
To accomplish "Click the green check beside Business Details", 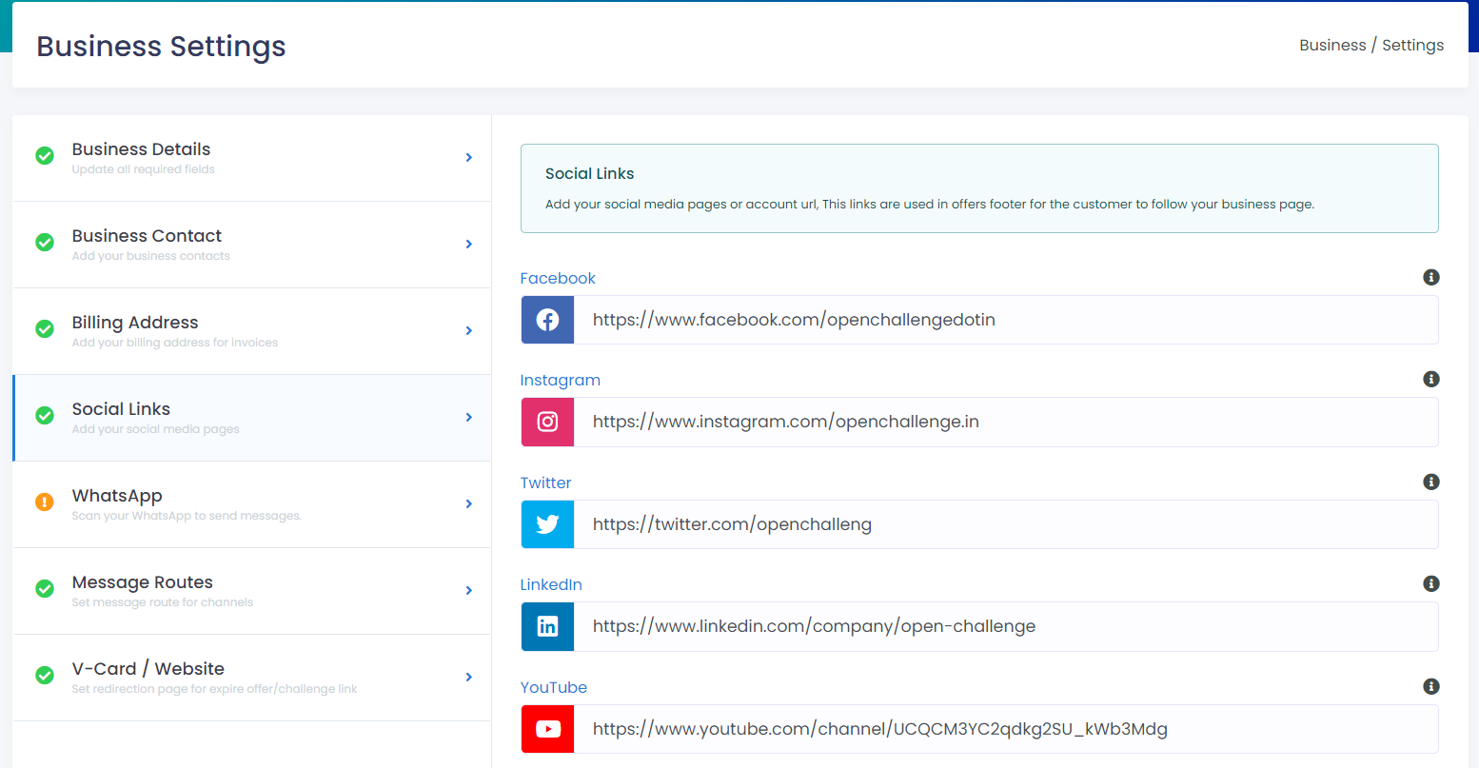I will pos(45,155).
